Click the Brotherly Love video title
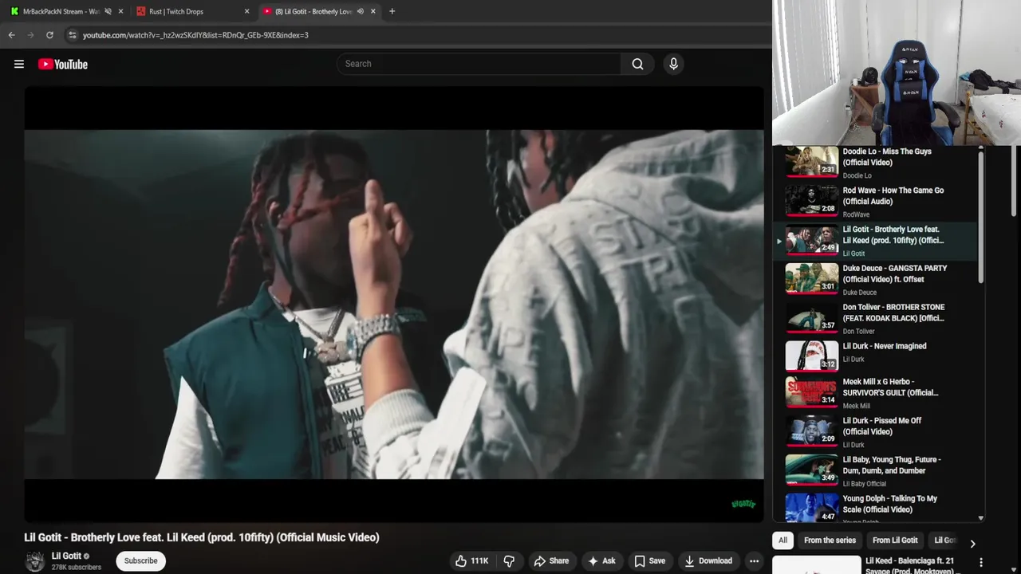The image size is (1021, 574). [202, 537]
